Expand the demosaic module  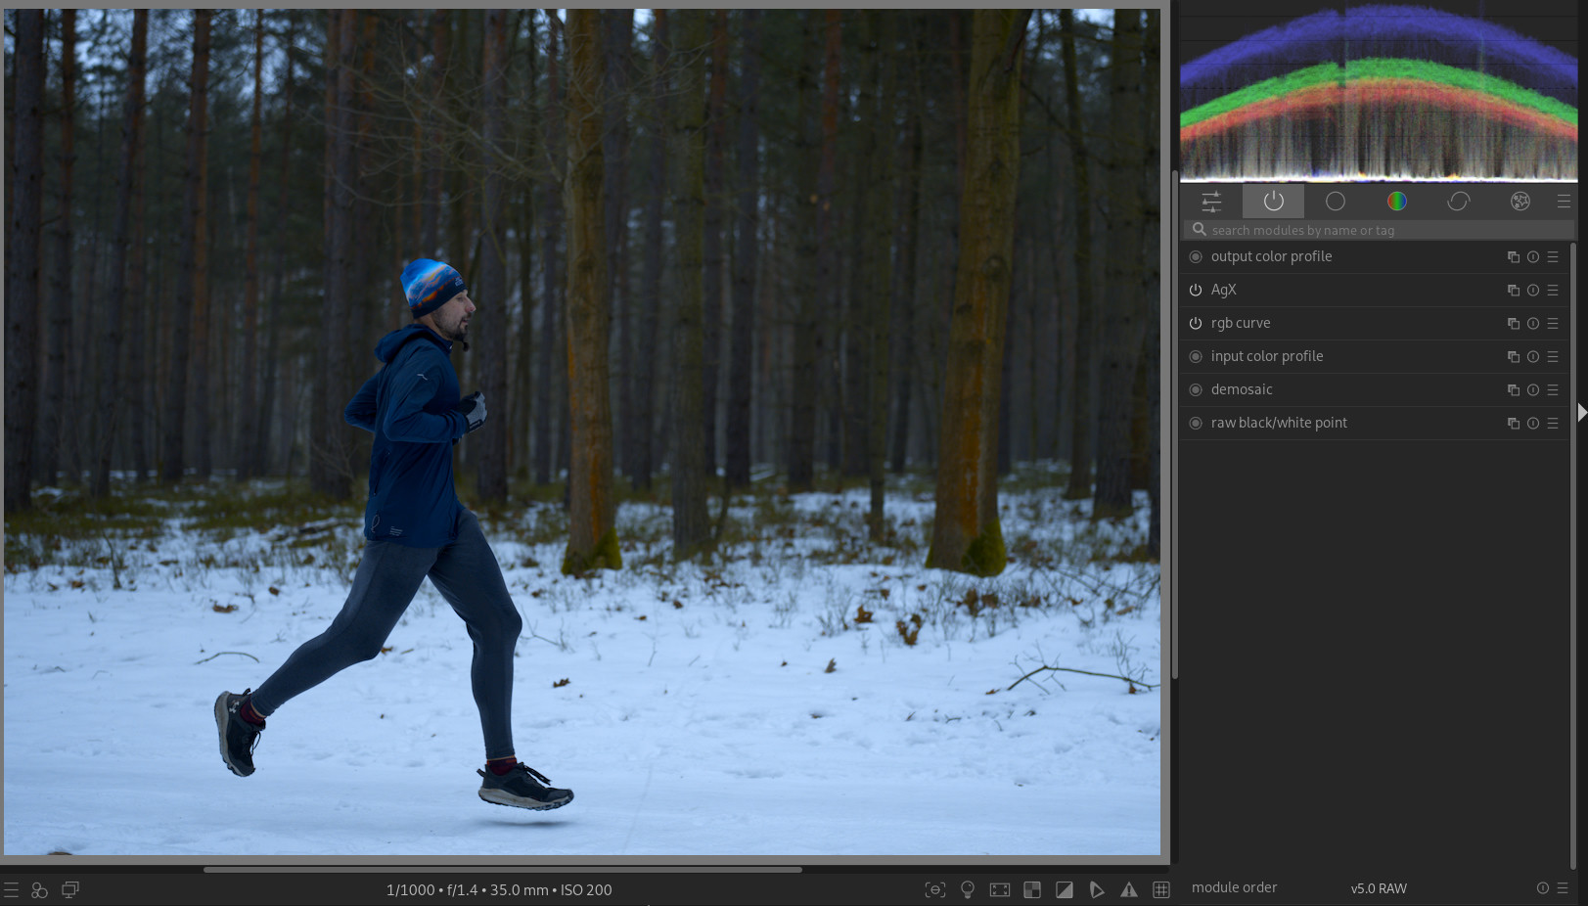[1242, 389]
